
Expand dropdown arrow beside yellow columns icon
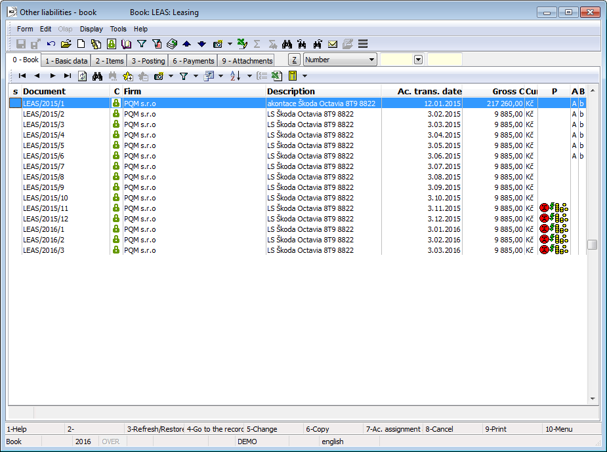click(x=304, y=76)
